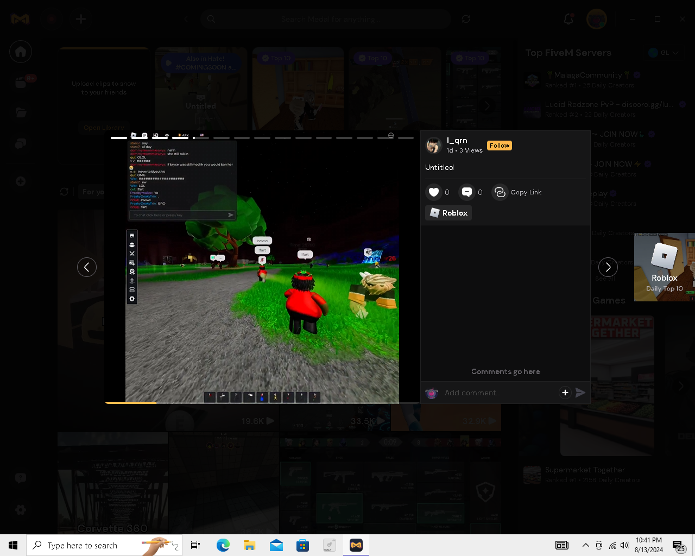Go to the next clip arrow
This screenshot has width=695, height=556.
[608, 267]
